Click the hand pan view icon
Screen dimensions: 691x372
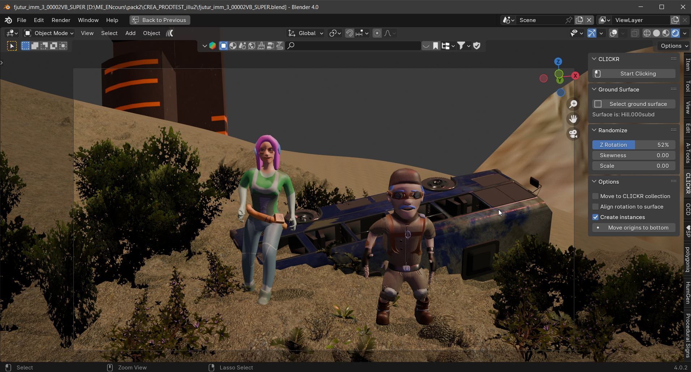pos(573,119)
